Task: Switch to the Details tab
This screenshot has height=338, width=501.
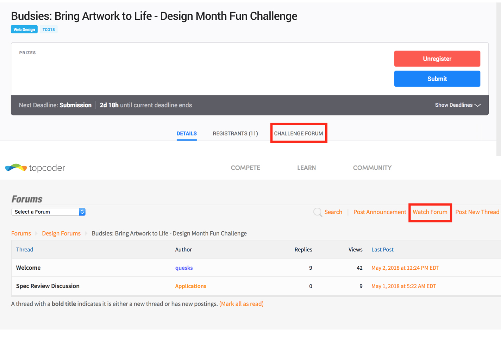Action: [187, 133]
